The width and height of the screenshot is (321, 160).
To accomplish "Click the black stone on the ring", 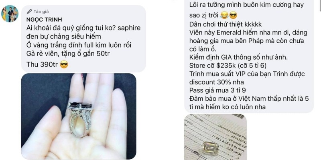I will tap(80, 106).
